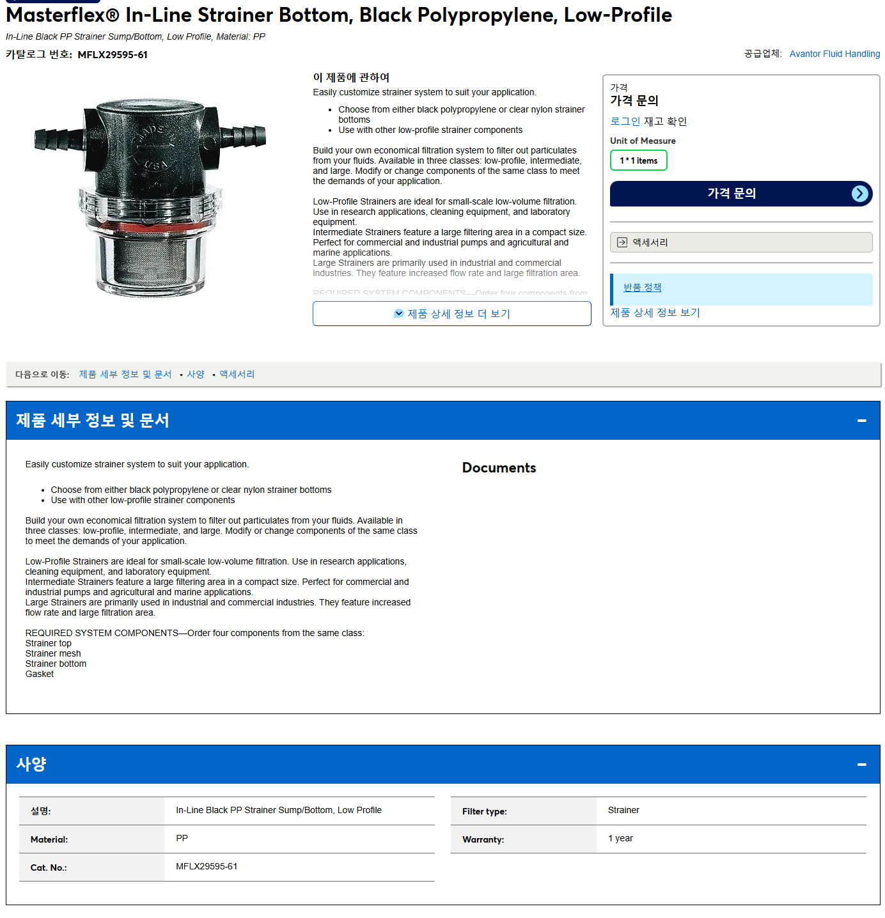
Task: Open the 반품 정책 return policy link
Action: point(642,288)
